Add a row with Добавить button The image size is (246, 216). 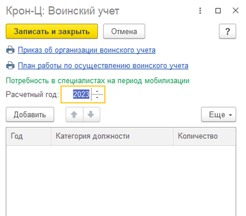[x=30, y=115]
